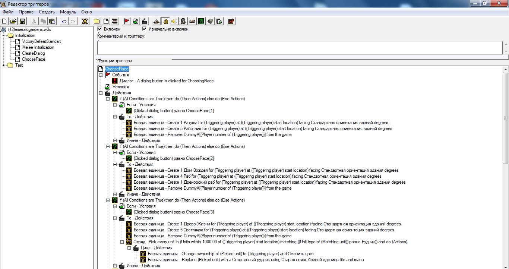Select the Melee Initialization trigger
The width and height of the screenshot is (509, 269).
pyautogui.click(x=38, y=47)
